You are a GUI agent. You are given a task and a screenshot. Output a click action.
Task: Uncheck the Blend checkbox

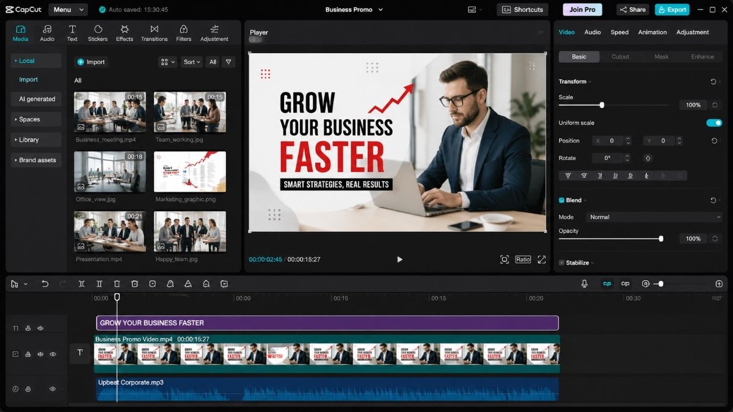coord(561,200)
